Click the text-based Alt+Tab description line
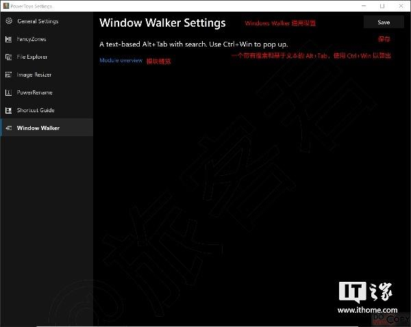 (x=194, y=44)
